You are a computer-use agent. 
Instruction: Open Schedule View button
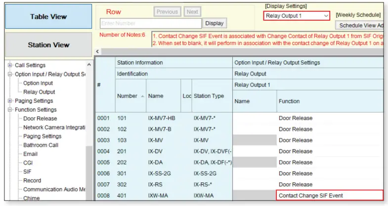[x=360, y=26]
